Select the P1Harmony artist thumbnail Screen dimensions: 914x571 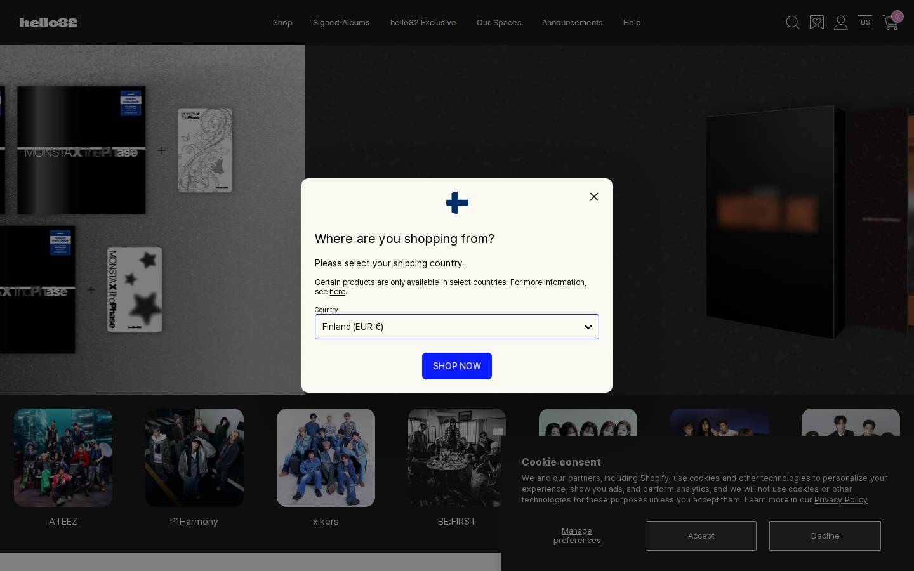pyautogui.click(x=194, y=457)
